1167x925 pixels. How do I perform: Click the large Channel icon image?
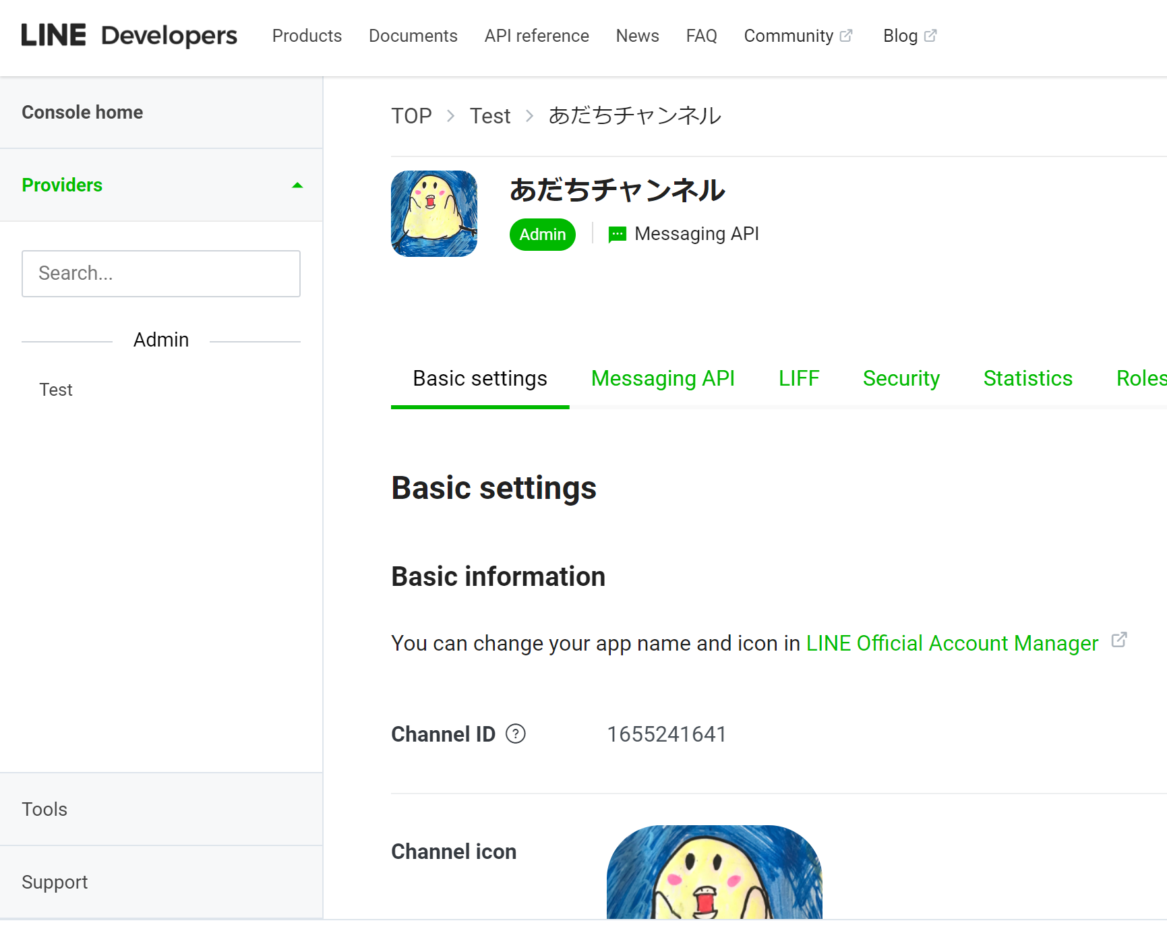click(715, 872)
